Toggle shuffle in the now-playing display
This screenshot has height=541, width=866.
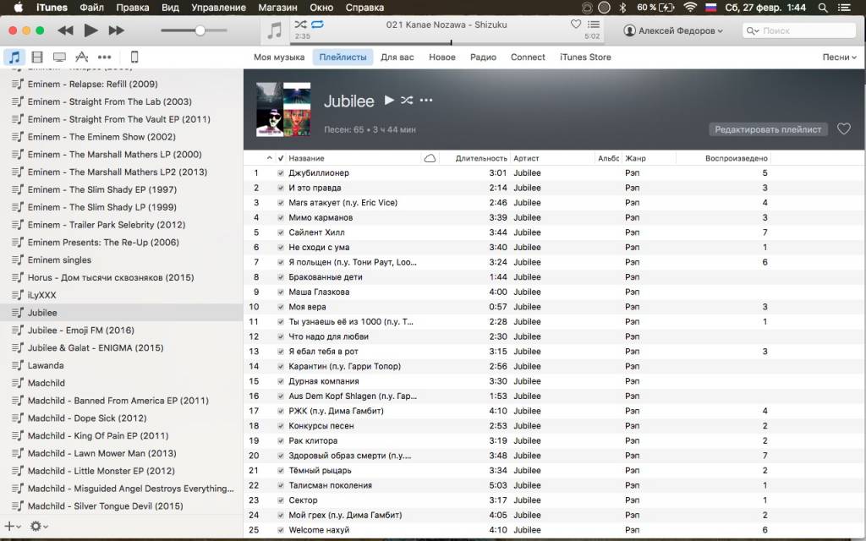pos(300,25)
